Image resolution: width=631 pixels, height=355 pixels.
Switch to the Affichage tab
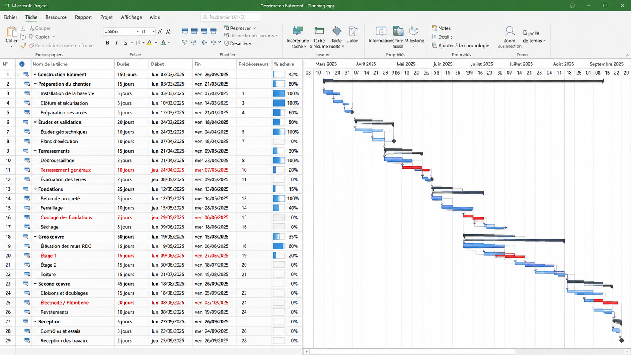click(131, 17)
